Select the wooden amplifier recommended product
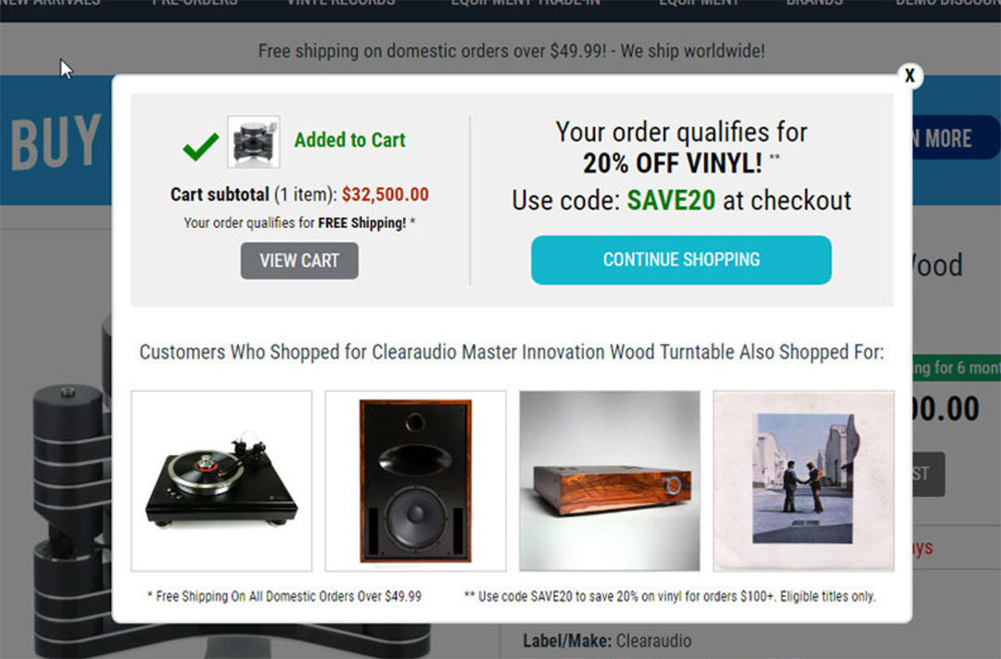 click(x=610, y=481)
